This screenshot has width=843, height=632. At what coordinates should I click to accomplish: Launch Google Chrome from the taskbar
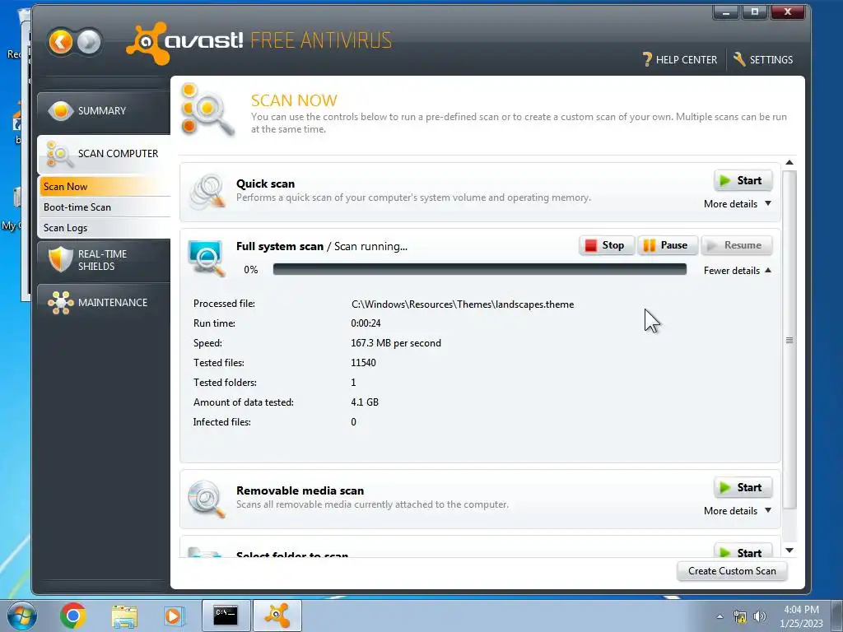click(x=72, y=616)
